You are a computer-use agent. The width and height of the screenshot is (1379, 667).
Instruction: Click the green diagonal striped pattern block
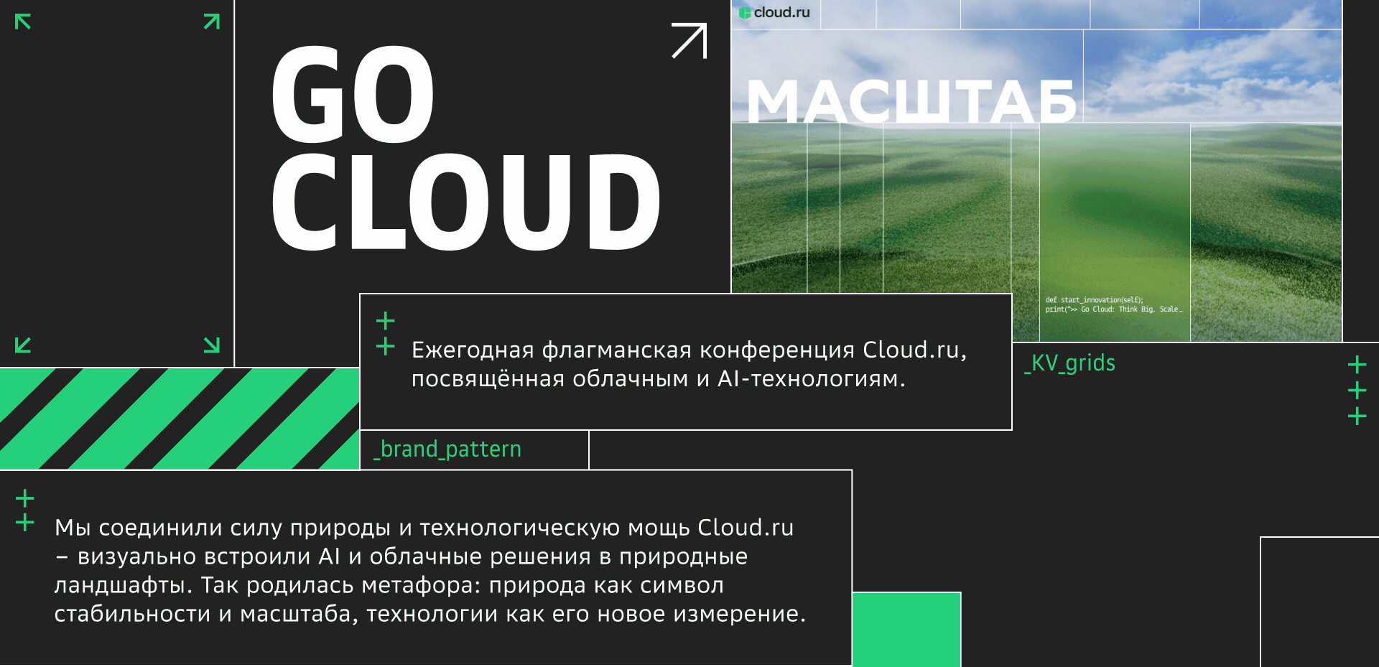(180, 419)
